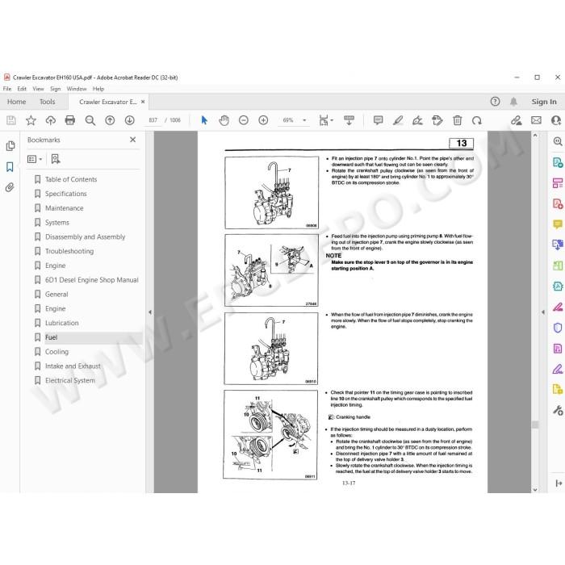Click the scrolling mode keyboard icon
Viewport: 565px width, 565px height.
349,120
